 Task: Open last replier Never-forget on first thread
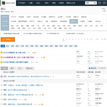99,52
